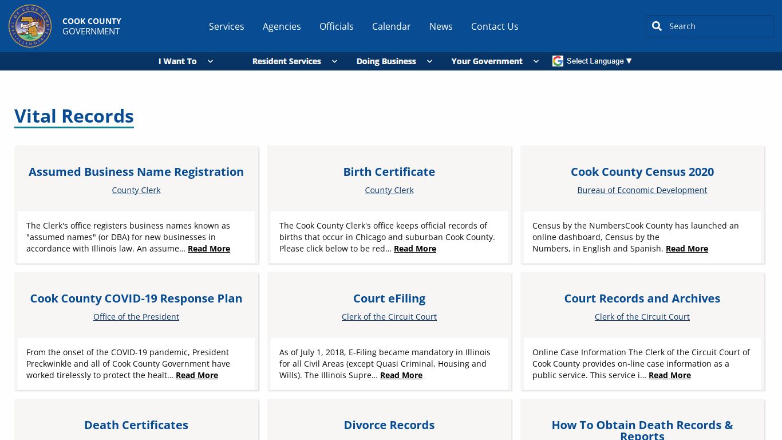
Task: Expand the Resident Services dropdown
Action: click(x=286, y=61)
